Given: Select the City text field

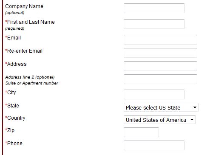Looking at the screenshot, I should [x=154, y=94].
